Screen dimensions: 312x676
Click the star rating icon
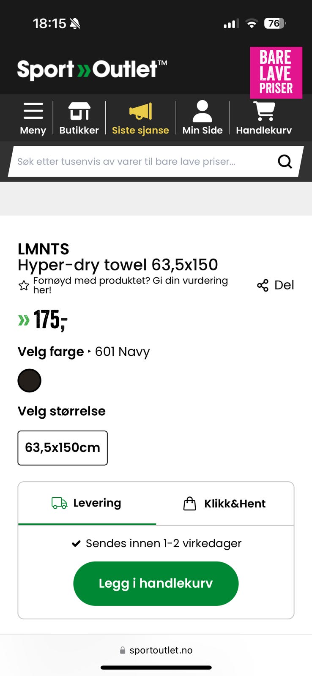[x=24, y=286]
